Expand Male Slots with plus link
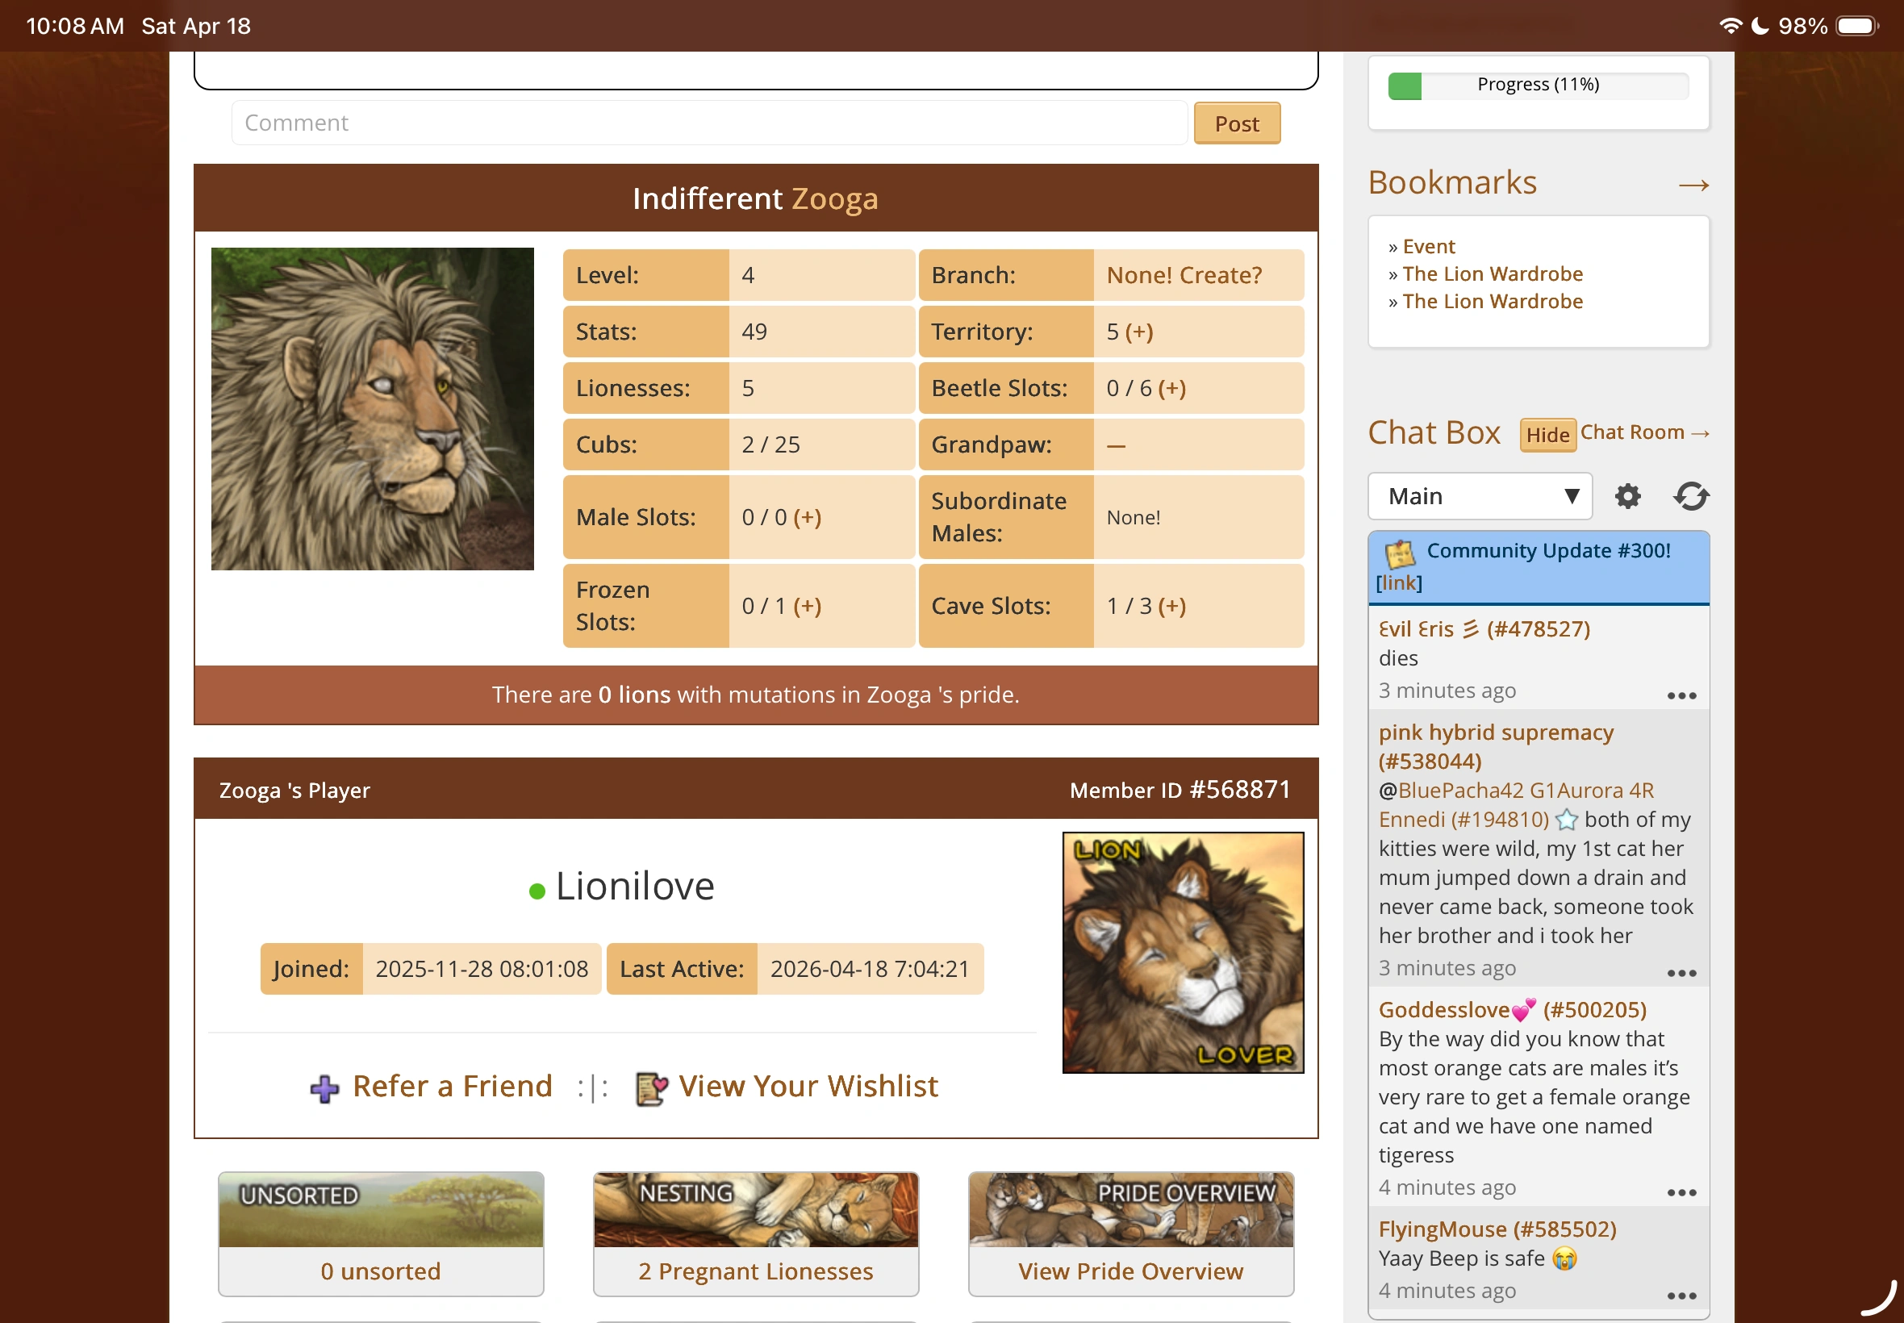 (807, 517)
